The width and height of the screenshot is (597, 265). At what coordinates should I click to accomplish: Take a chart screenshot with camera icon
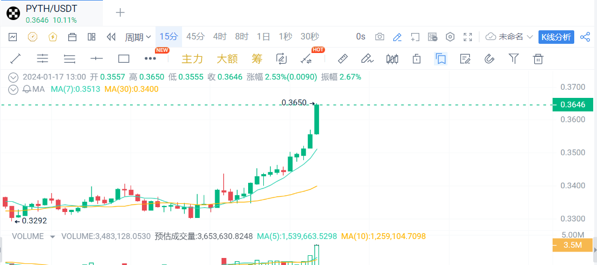click(380, 37)
